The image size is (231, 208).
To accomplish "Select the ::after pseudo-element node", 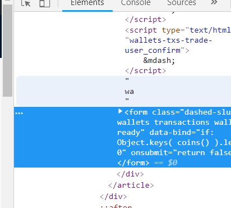I will 116,206.
